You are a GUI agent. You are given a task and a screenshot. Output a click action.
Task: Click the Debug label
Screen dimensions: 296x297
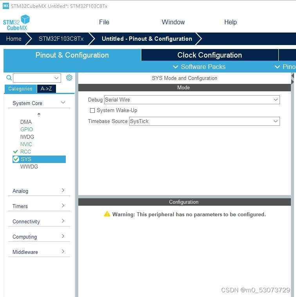click(95, 100)
